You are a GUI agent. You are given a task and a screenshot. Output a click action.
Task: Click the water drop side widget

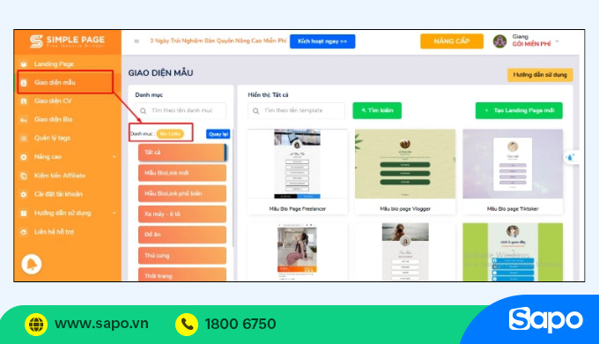(x=571, y=157)
